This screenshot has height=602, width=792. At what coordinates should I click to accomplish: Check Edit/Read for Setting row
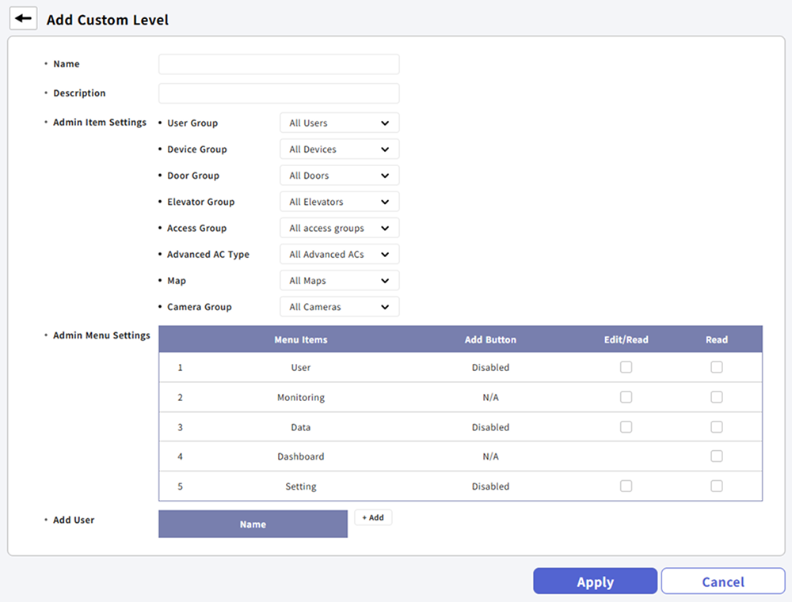click(x=626, y=487)
